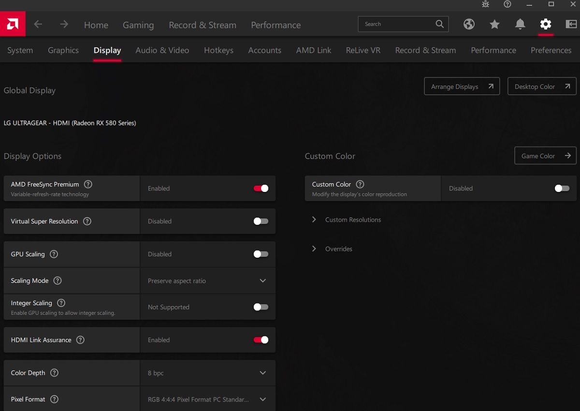Enable Virtual Super Resolution toggle

tap(261, 221)
